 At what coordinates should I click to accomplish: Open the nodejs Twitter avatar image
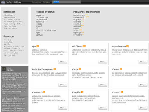pos(4,69)
